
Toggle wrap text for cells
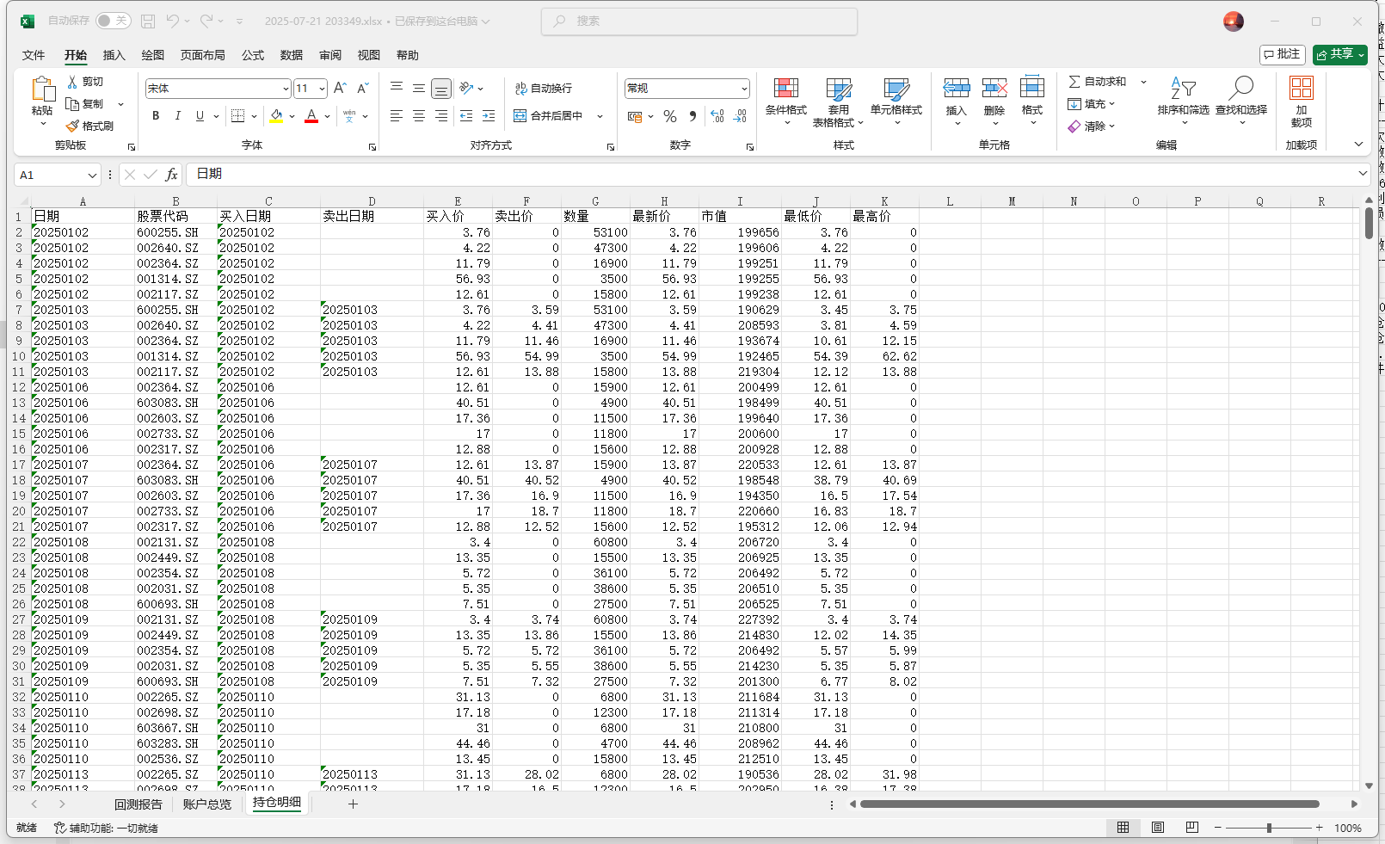coord(544,89)
